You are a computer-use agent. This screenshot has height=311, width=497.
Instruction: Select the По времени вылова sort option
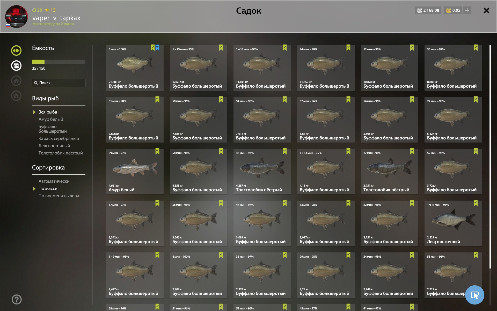[59, 196]
